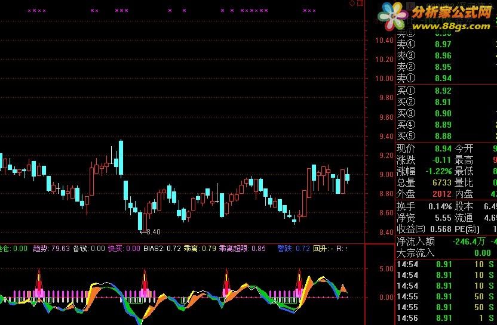The width and height of the screenshot is (497, 325).
Task: Click the 涨跌 -0.11 value
Action: (441, 160)
